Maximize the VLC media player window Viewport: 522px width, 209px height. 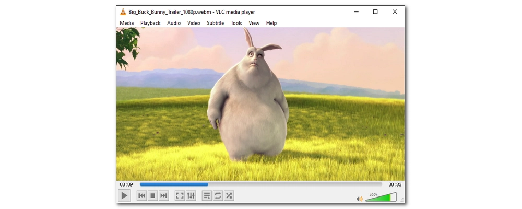tap(375, 11)
